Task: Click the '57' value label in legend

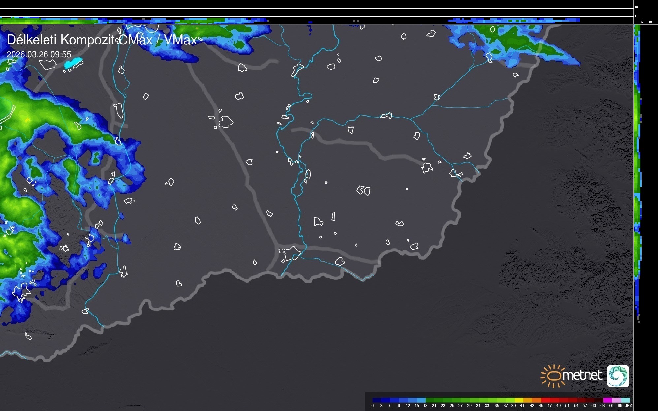Action: click(585, 406)
